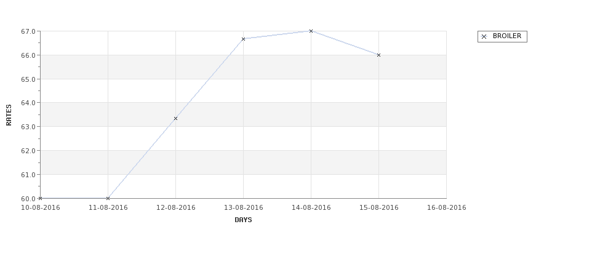The image size is (600, 264).
Task: Click the 10-08-2016 x-axis date label
Action: click(x=41, y=207)
